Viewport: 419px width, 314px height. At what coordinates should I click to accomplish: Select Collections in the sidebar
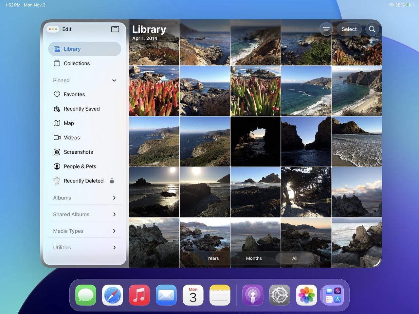(x=84, y=63)
